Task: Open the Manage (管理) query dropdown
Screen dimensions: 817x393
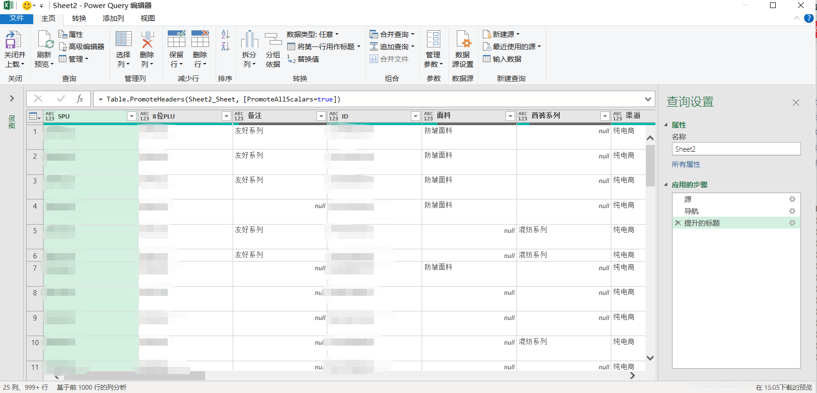Action: point(73,59)
